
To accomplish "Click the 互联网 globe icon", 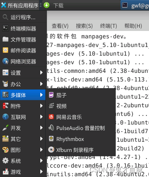I will click(5, 117).
